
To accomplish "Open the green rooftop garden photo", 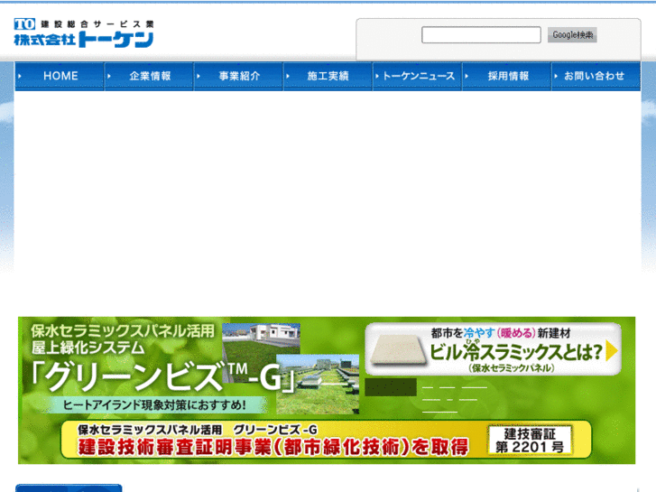I will point(318,385).
